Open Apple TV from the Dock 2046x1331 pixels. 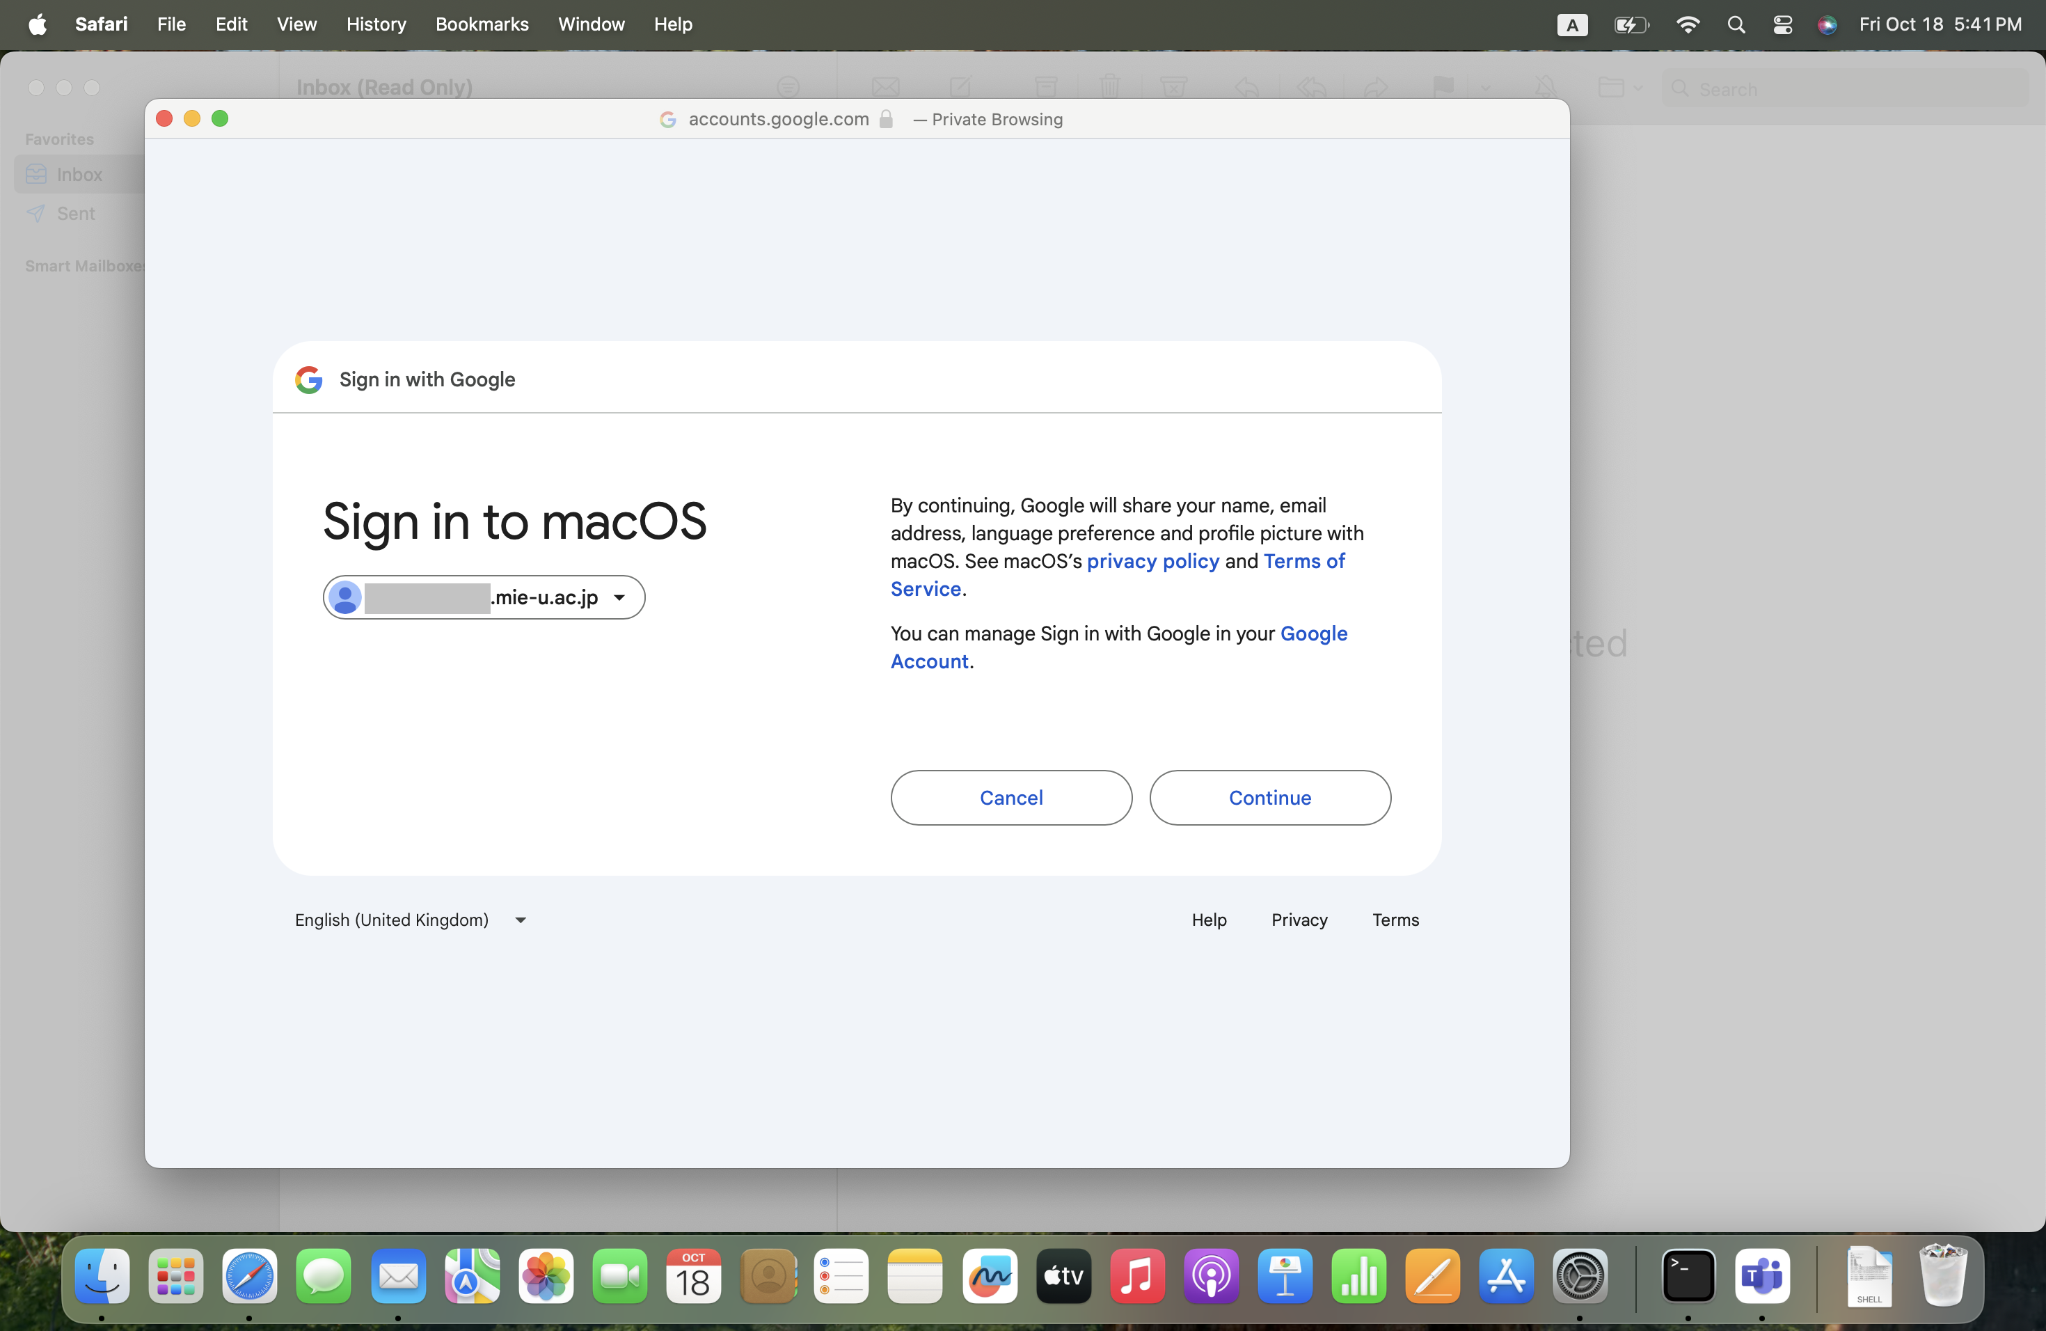click(1063, 1276)
